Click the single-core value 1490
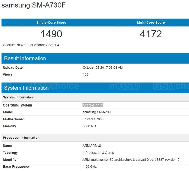 52,34
